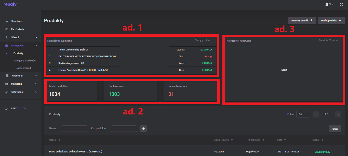Screen dimensions: 348x156
Task: Click the Ustawienia gear icon in sidebar
Action: point(7,92)
